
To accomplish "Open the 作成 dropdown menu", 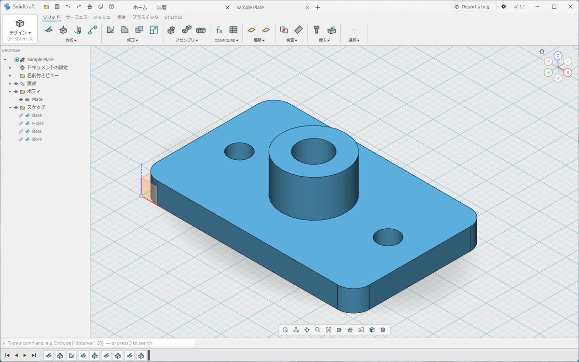I will coord(71,41).
